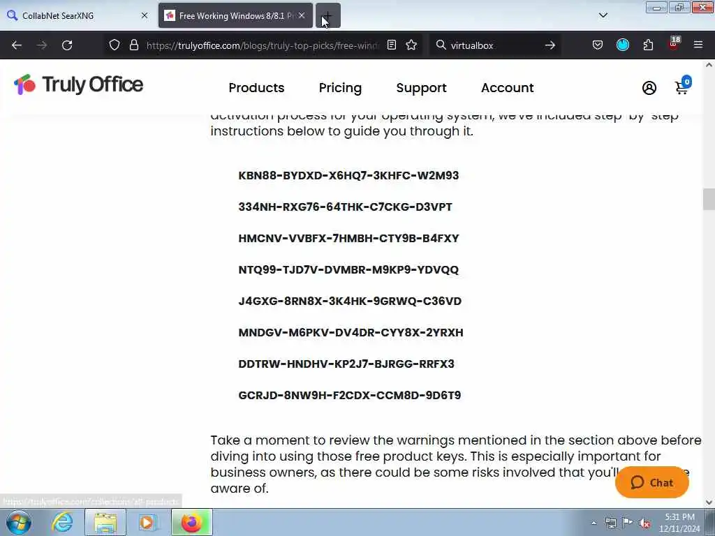Open the tracking protection shield icon

tap(115, 45)
